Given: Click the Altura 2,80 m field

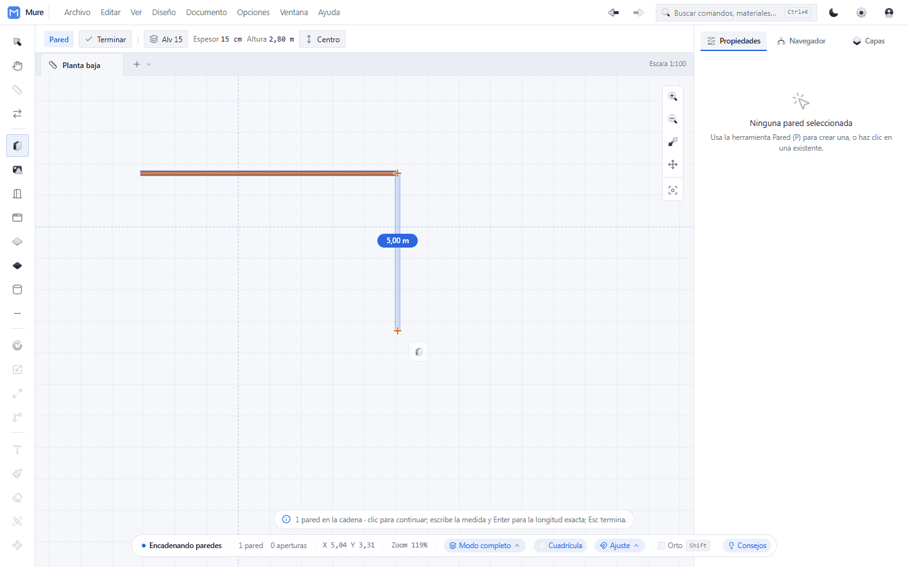Looking at the screenshot, I should [x=270, y=39].
